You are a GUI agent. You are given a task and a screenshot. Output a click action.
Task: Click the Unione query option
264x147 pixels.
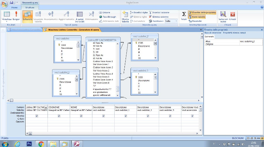104,12
